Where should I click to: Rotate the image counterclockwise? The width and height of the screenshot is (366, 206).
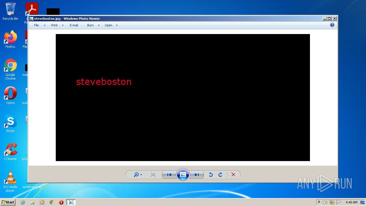211,175
